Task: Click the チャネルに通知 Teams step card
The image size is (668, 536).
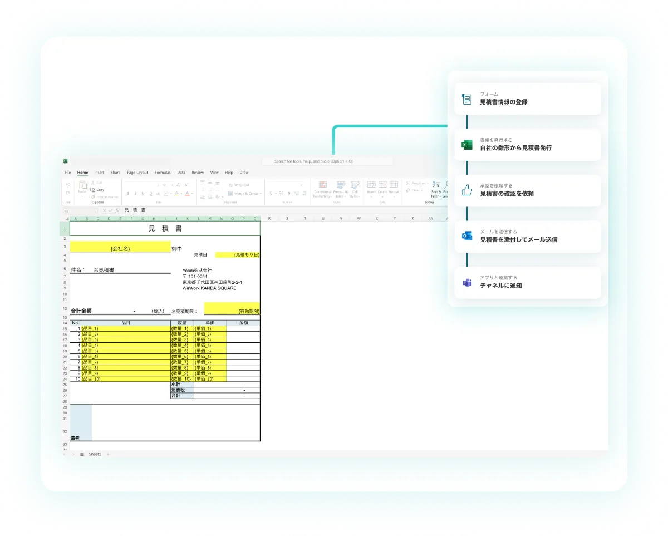Action: click(x=528, y=282)
